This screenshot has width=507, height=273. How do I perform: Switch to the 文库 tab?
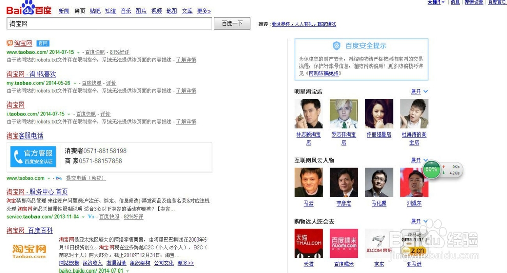(x=187, y=11)
